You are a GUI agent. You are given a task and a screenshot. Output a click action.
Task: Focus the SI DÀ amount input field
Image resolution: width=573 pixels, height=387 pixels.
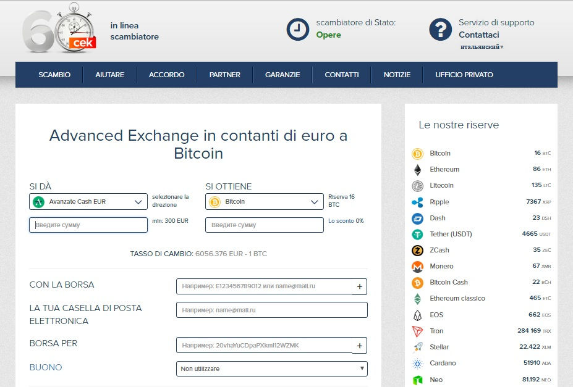[88, 225]
